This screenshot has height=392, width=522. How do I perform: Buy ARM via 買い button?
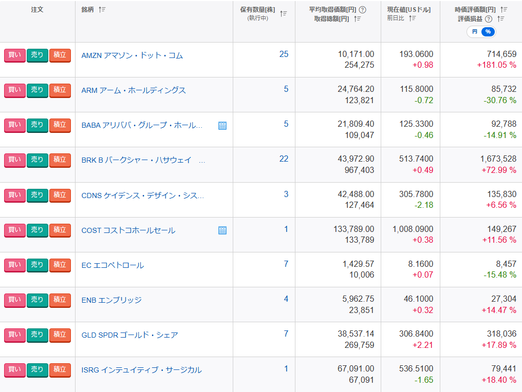(15, 90)
